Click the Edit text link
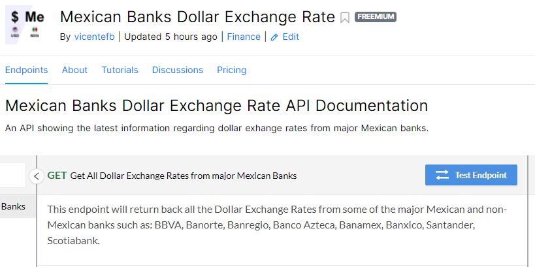Screen dimensions: 535x267 tap(291, 37)
